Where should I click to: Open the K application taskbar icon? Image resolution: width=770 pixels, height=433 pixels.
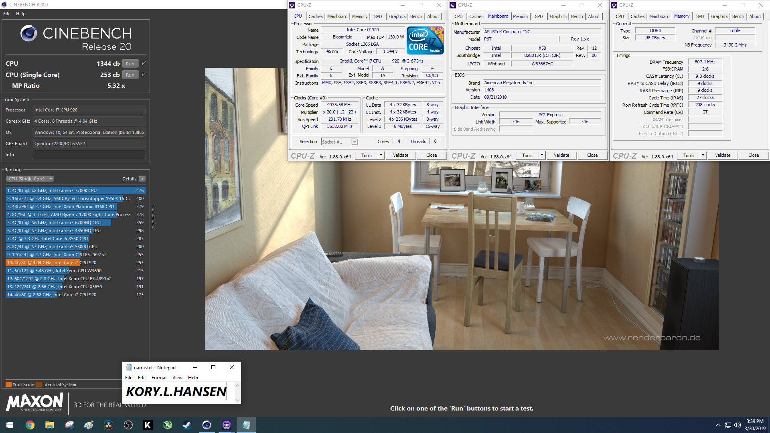148,425
